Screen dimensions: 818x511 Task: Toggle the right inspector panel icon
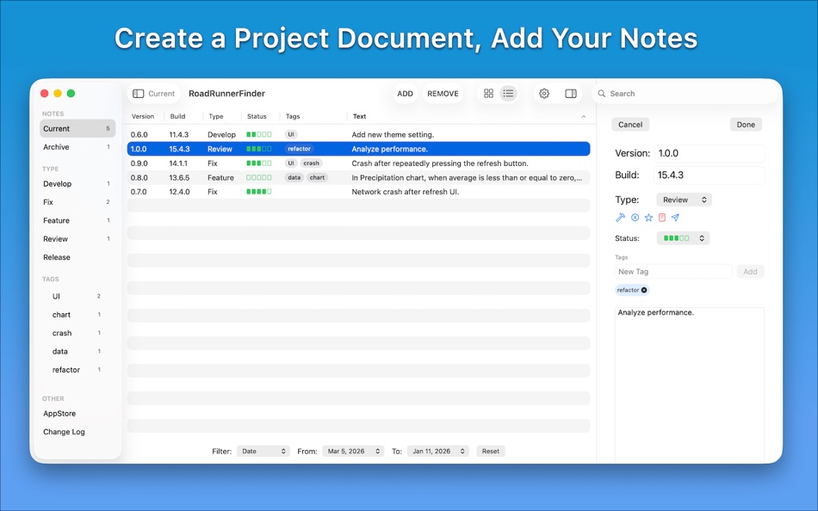point(570,93)
